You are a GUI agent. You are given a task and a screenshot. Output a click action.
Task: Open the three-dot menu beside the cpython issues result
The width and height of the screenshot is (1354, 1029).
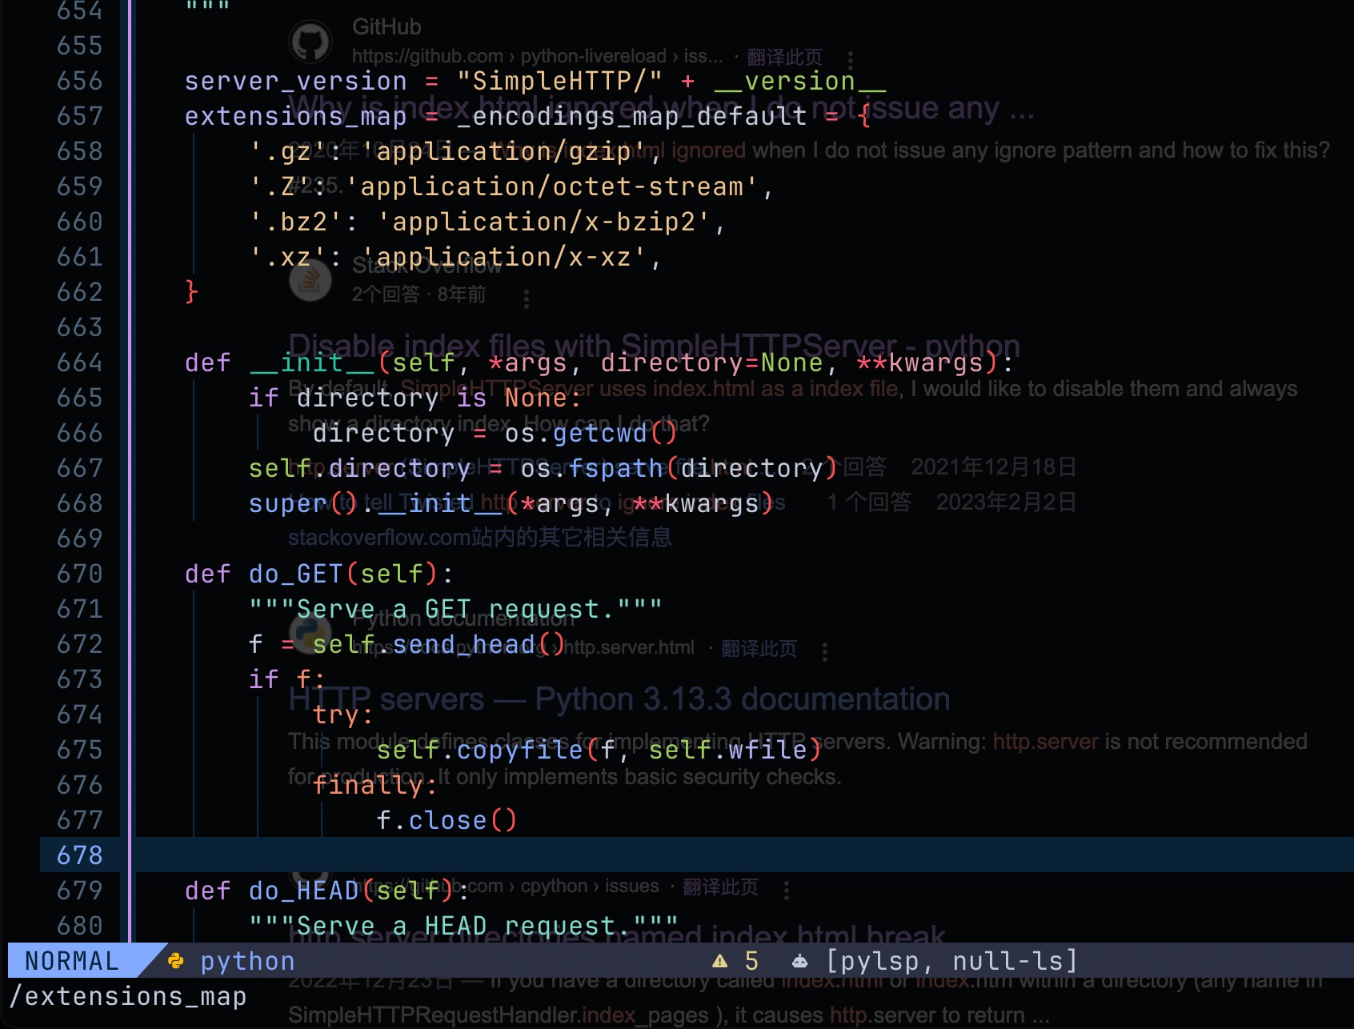pyautogui.click(x=787, y=890)
